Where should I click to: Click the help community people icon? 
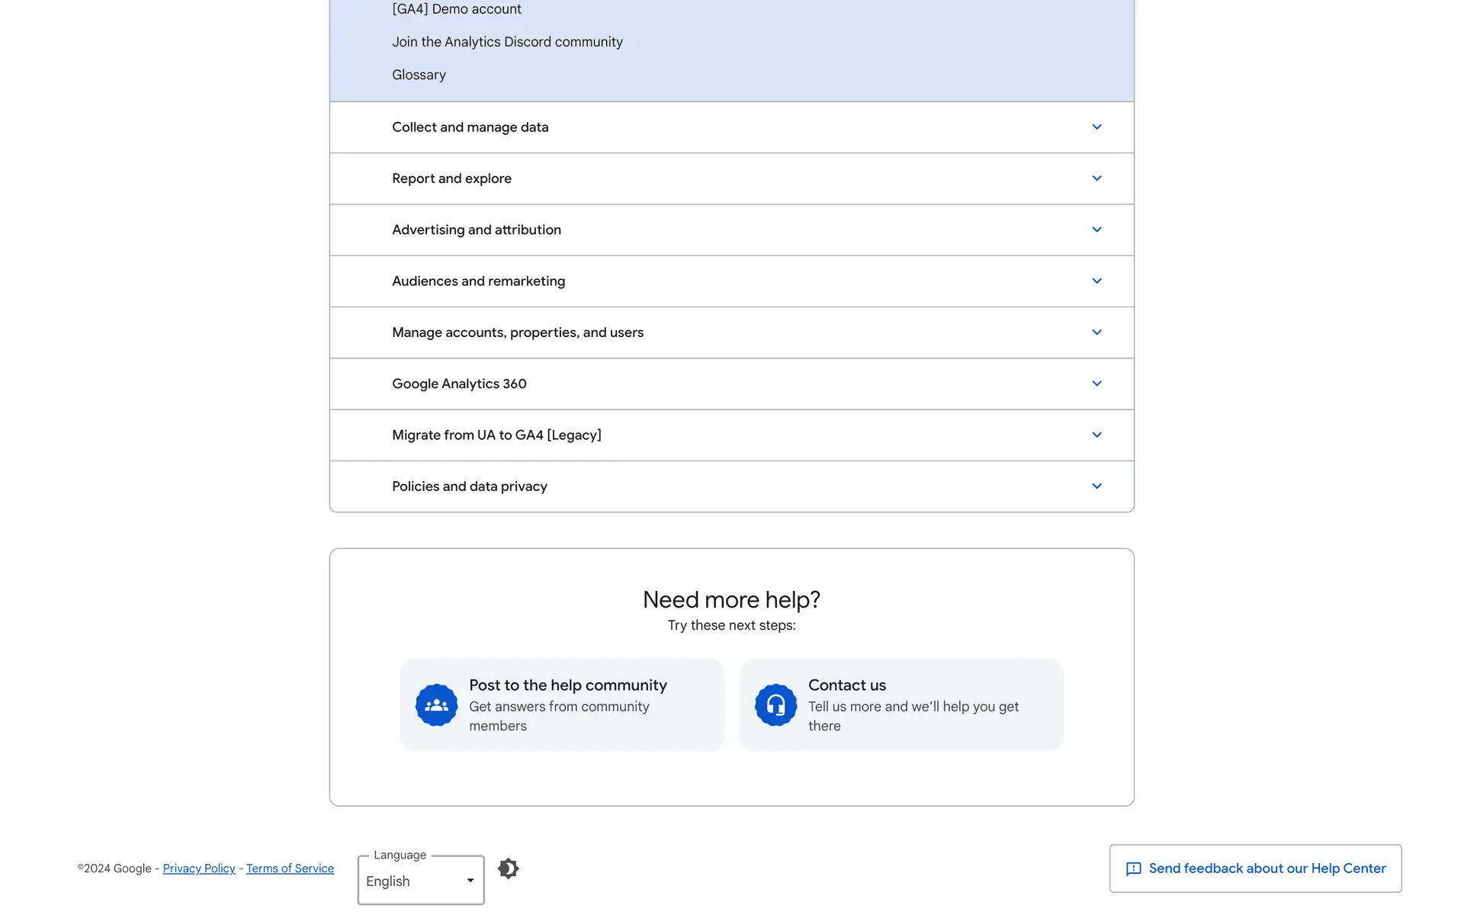[x=436, y=705]
